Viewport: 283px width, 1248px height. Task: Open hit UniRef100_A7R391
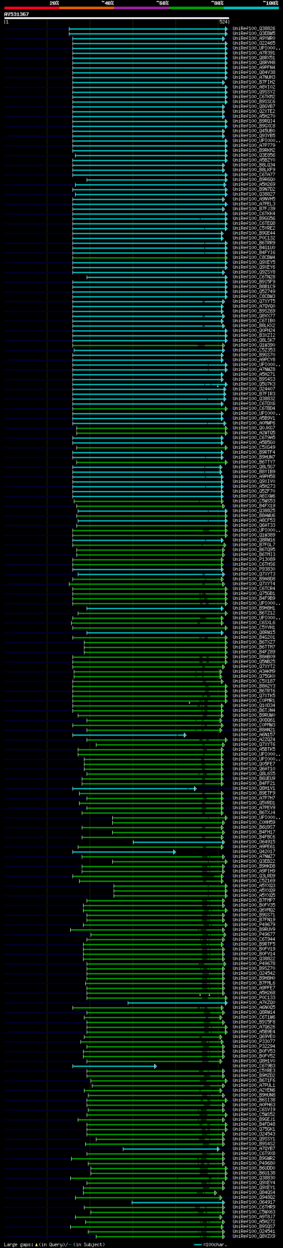click(x=254, y=53)
